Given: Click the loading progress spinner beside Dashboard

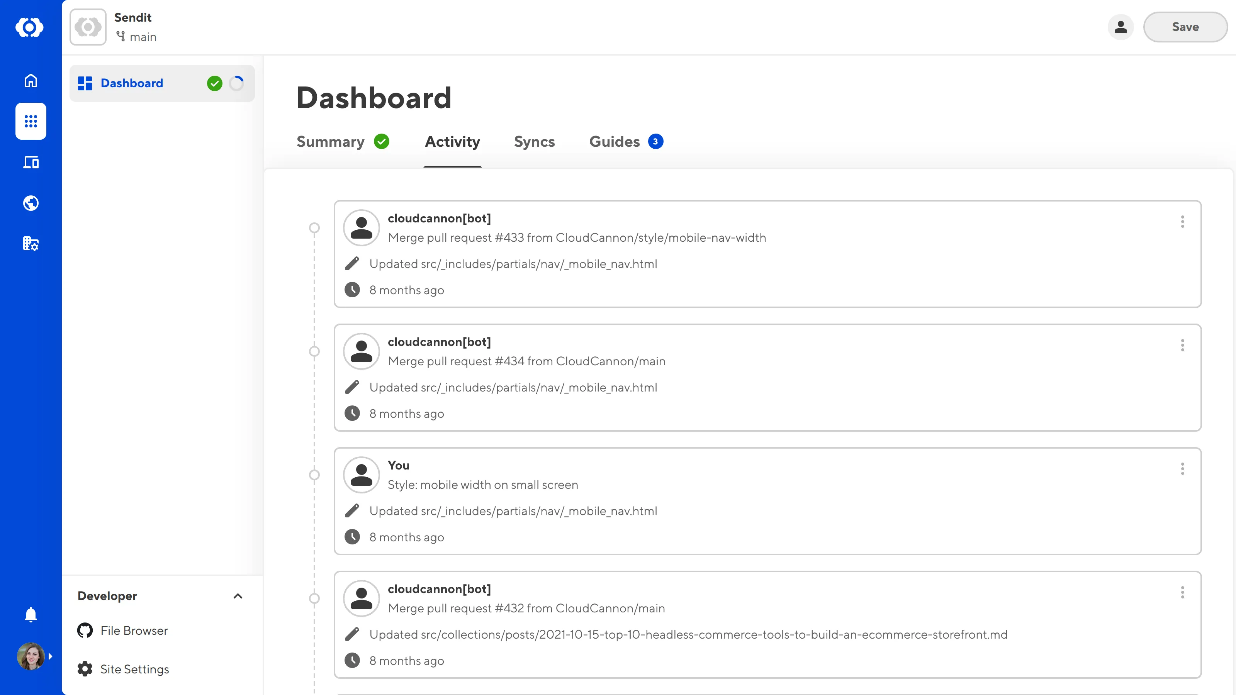Looking at the screenshot, I should click(236, 83).
